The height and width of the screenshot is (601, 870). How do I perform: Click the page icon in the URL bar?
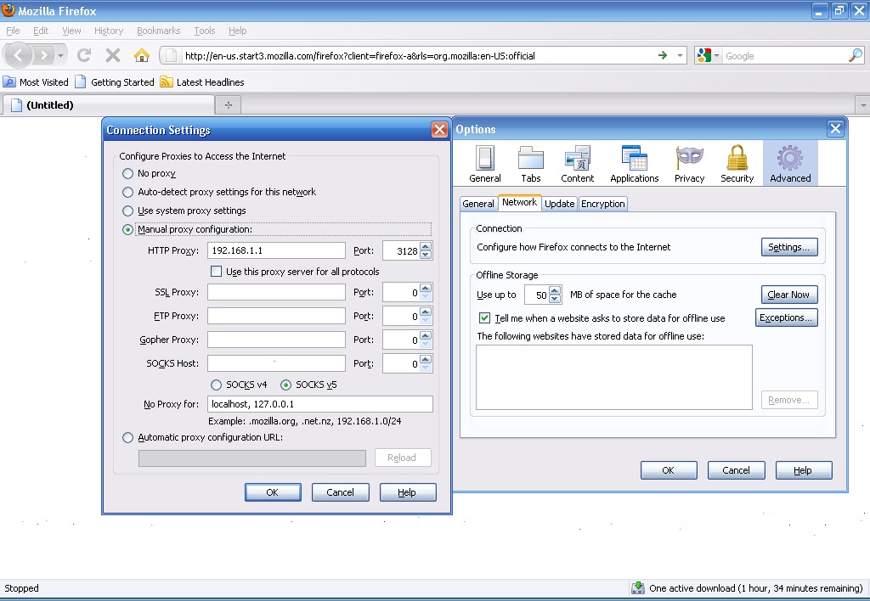[x=172, y=55]
